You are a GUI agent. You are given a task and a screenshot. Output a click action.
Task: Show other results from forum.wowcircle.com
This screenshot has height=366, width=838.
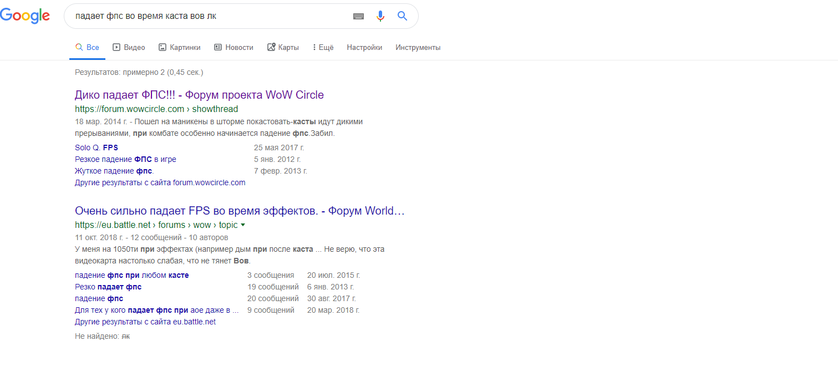[160, 182]
